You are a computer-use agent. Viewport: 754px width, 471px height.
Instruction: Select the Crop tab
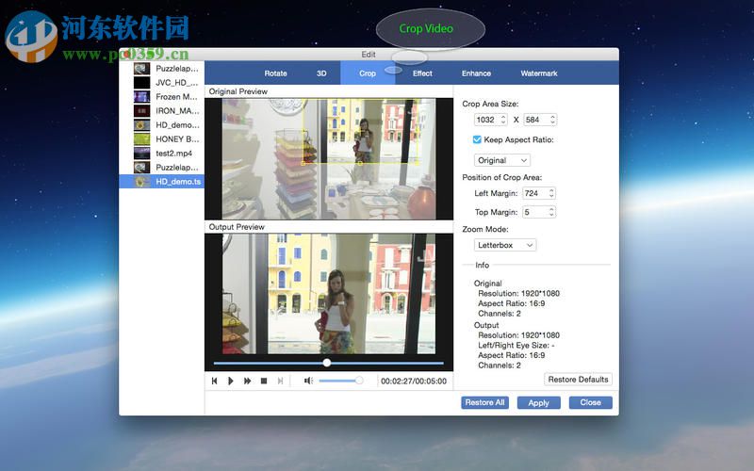(x=368, y=73)
